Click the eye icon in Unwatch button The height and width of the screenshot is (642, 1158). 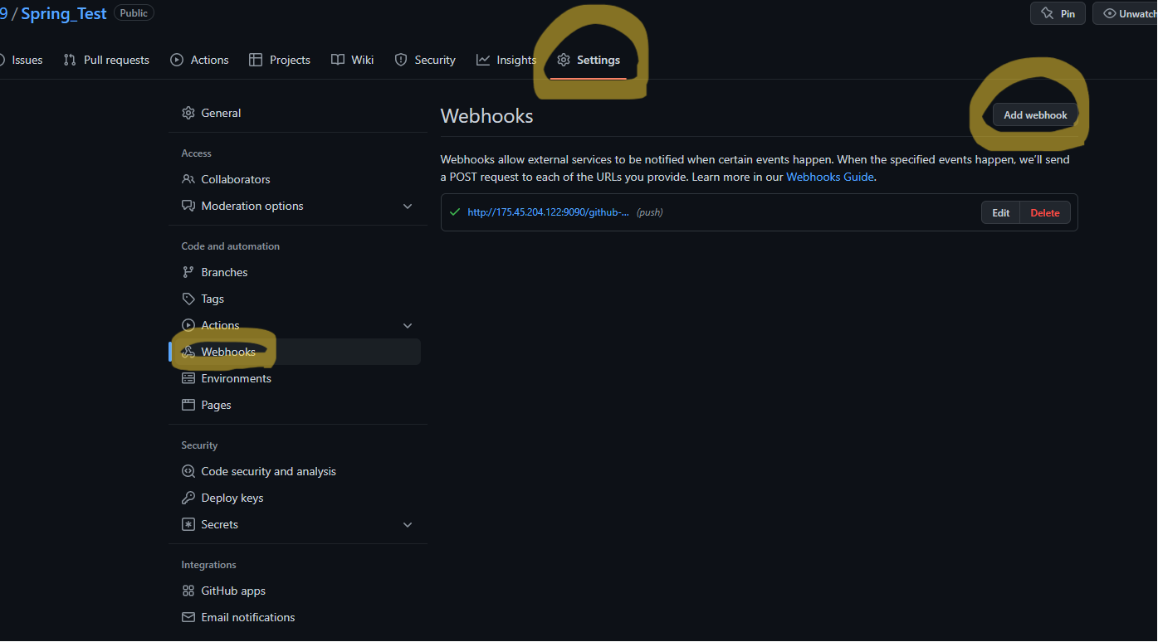(1109, 13)
